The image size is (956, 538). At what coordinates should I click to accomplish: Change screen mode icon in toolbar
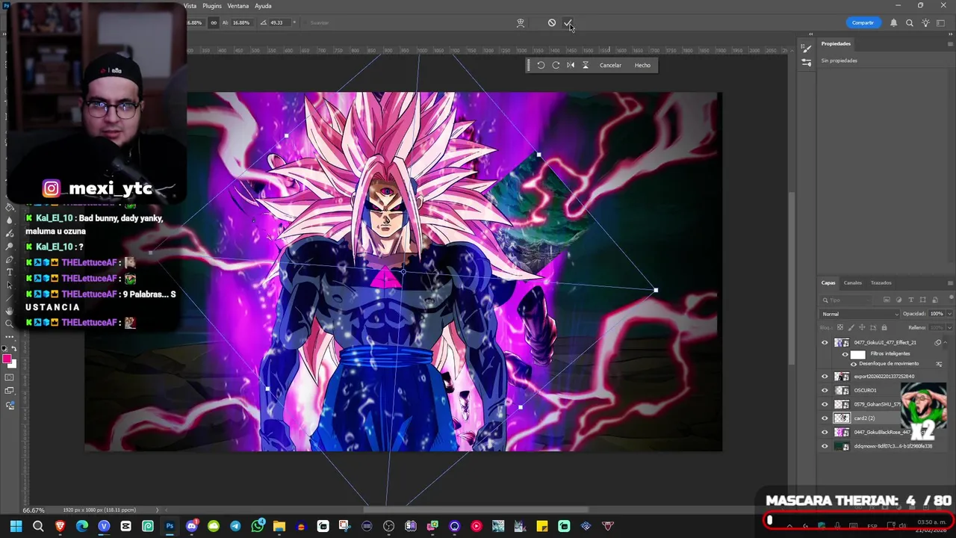click(10, 391)
